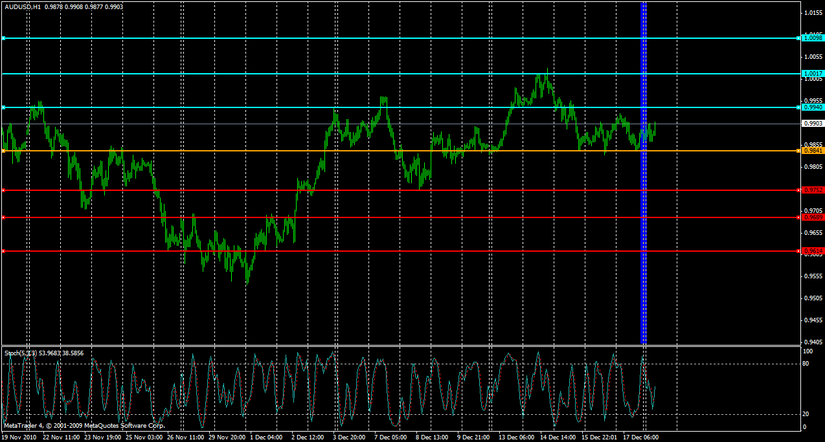Click the 29 Nov 20:00 time label
Image resolution: width=825 pixels, height=442 pixels.
(227, 437)
